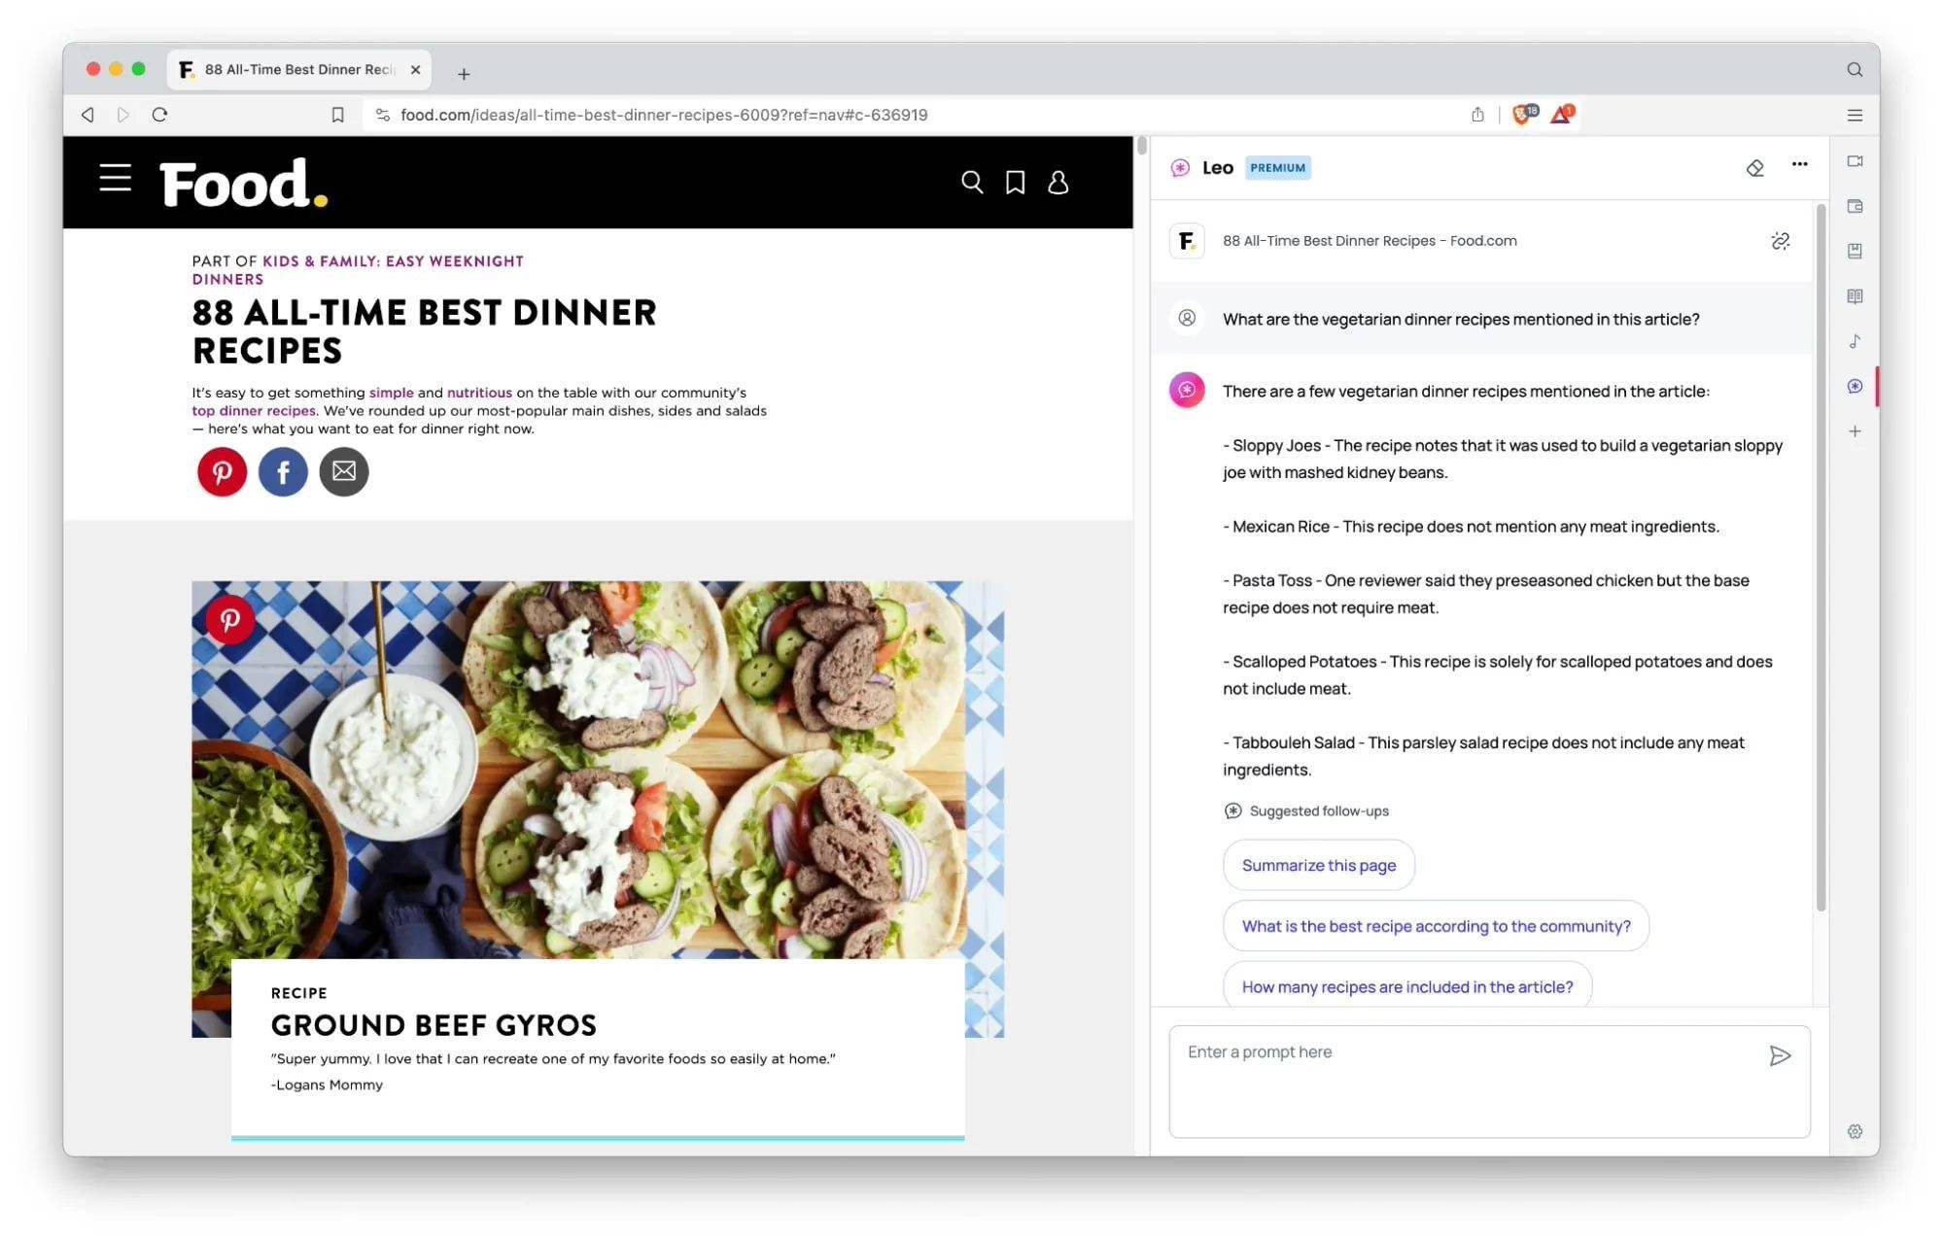Select 'How many recipes are included in the article?'

[1407, 986]
